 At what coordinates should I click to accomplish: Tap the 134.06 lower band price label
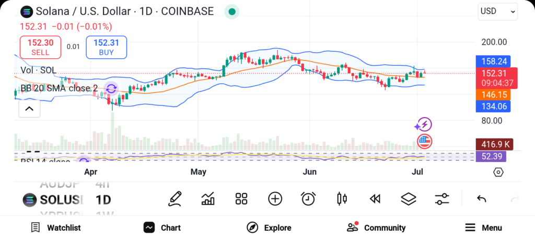point(493,106)
